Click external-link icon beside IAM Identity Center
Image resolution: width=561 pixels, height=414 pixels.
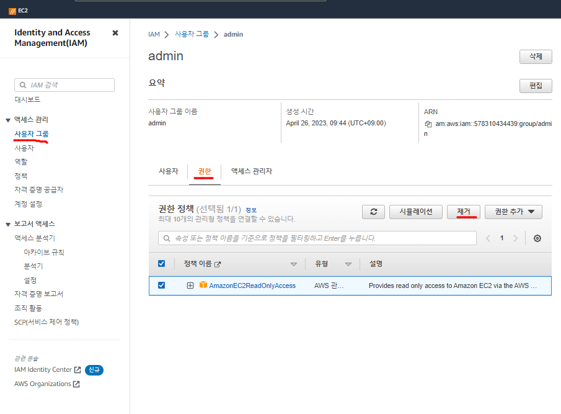click(77, 370)
